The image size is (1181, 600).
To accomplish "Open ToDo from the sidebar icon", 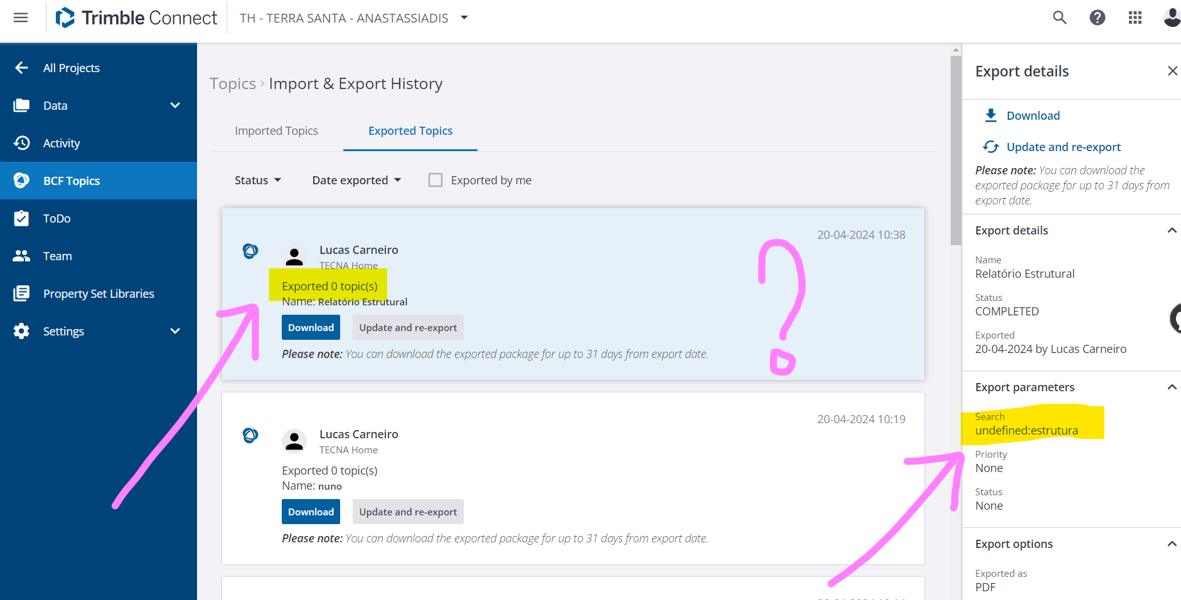I will 21,218.
